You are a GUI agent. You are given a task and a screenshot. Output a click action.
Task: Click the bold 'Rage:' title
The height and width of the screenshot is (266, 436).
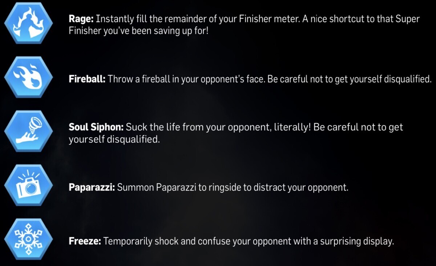click(x=81, y=19)
